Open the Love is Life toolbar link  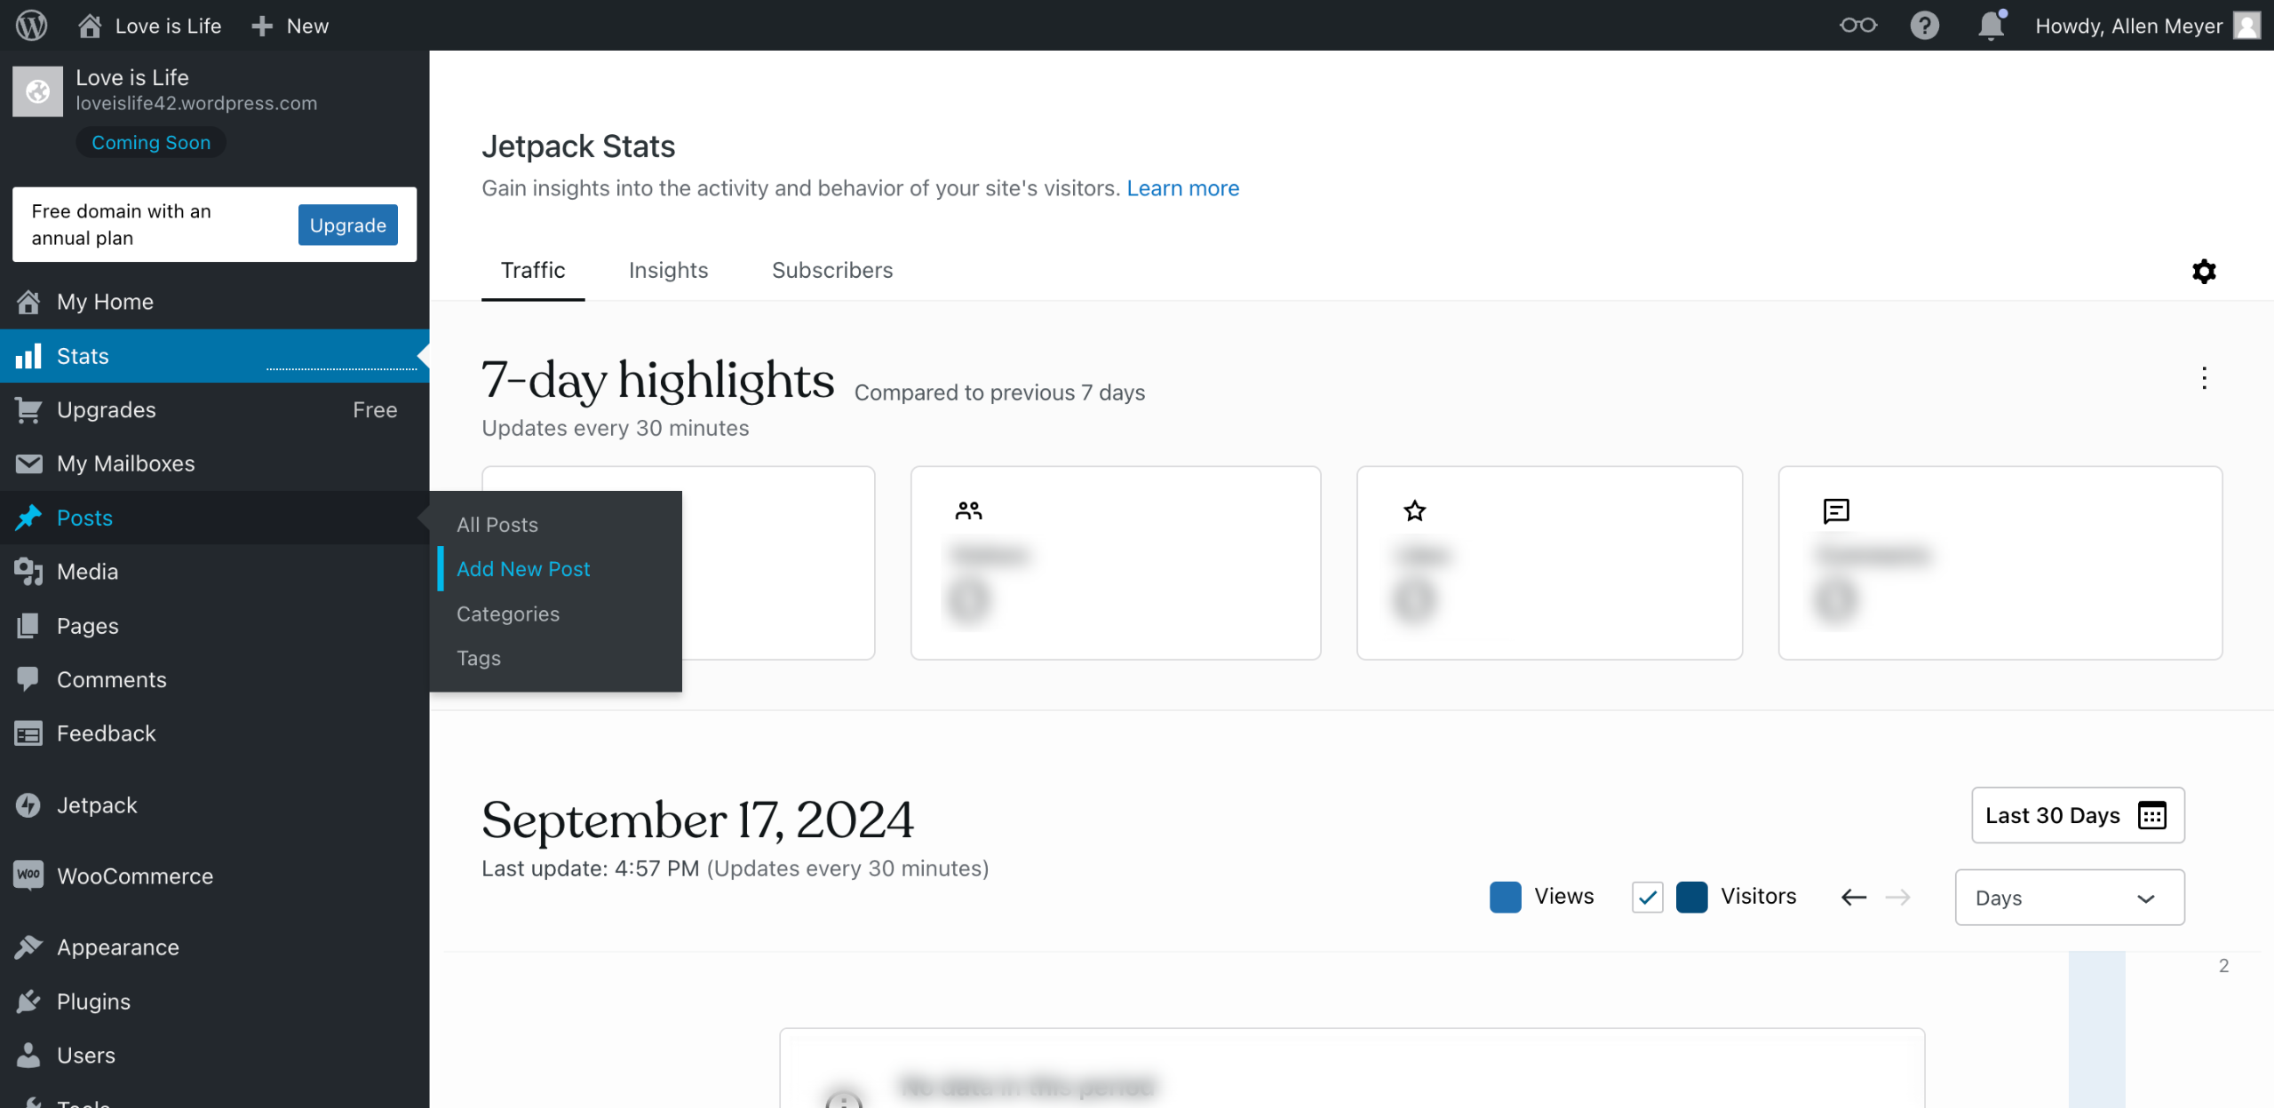pyautogui.click(x=150, y=26)
